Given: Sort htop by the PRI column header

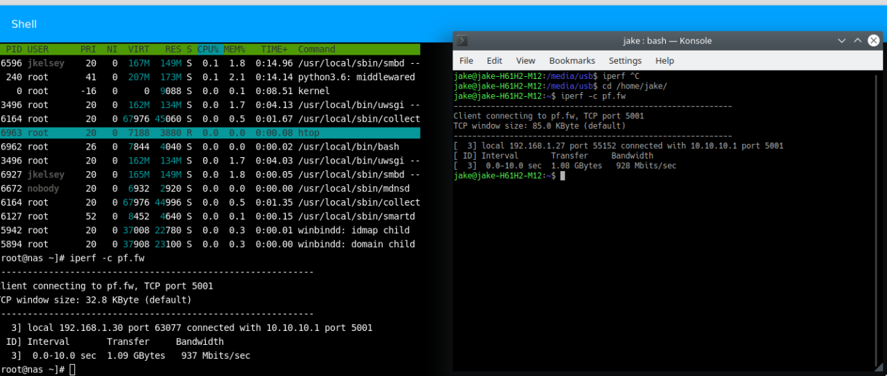Looking at the screenshot, I should coord(89,49).
